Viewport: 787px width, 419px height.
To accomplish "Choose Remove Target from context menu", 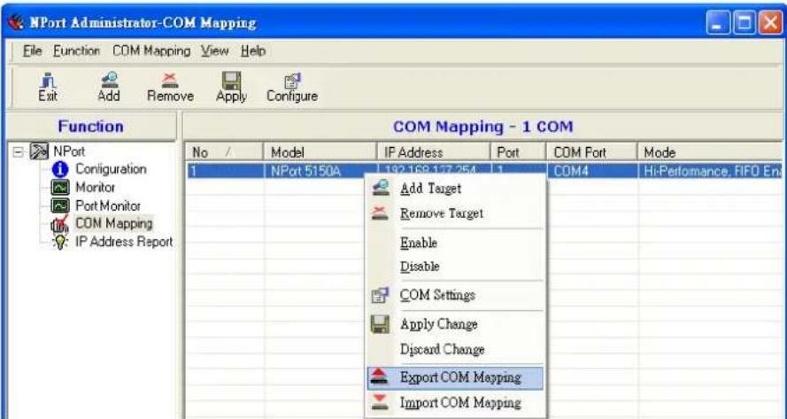I will (456, 213).
